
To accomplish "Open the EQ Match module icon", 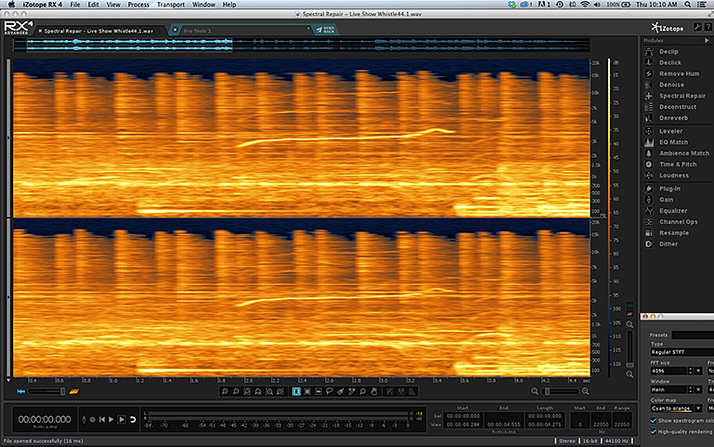I will [x=649, y=142].
